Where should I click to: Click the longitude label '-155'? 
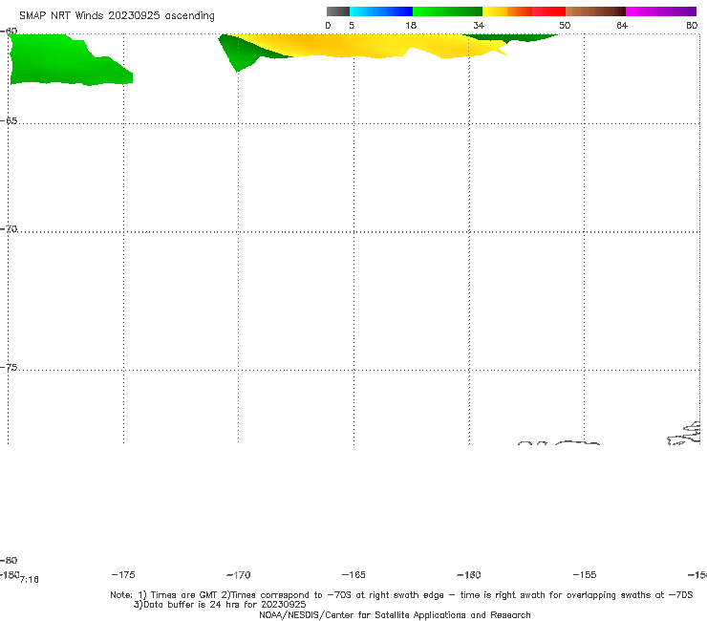coord(585,575)
